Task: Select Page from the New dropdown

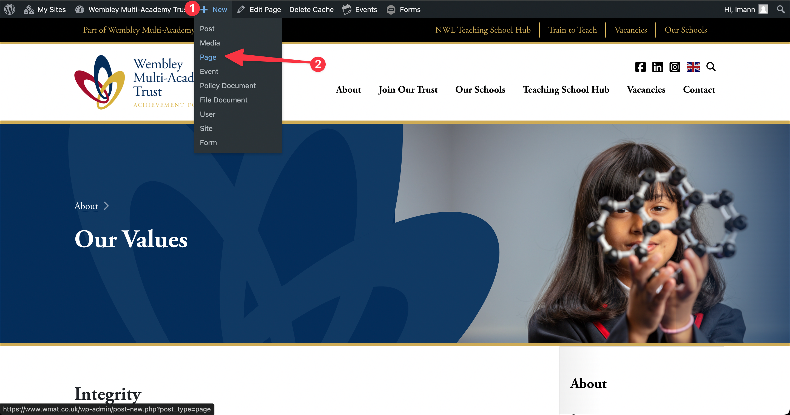Action: pos(208,57)
